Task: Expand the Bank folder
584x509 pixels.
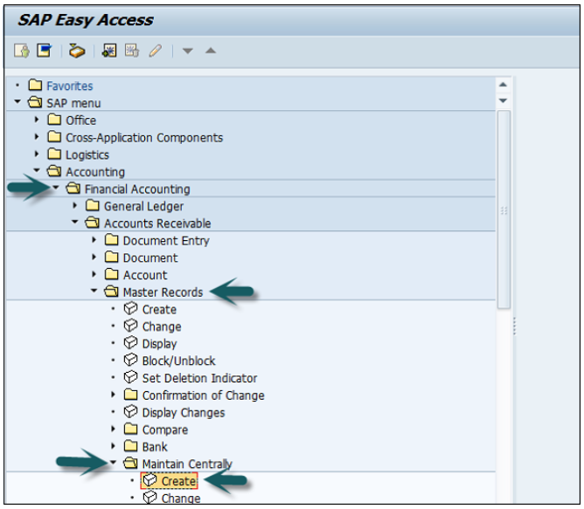Action: point(114,446)
